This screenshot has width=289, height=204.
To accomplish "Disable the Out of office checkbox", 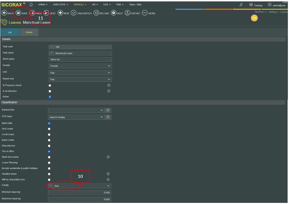I will point(49,151).
